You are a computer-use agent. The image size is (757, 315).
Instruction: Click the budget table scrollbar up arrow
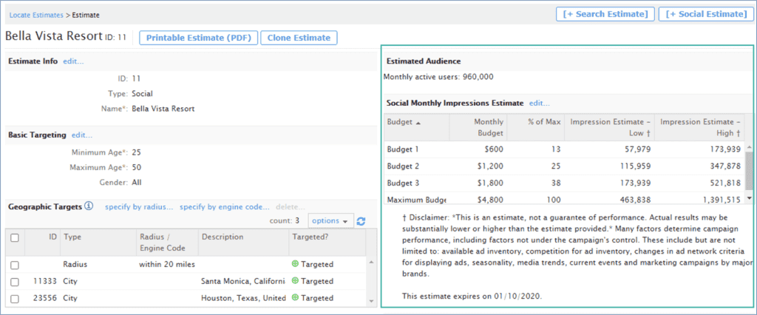click(750, 147)
